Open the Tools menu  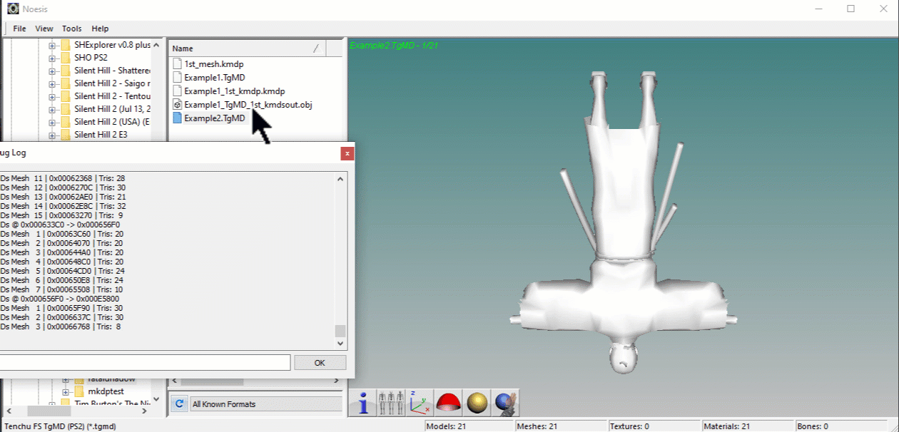coord(72,29)
